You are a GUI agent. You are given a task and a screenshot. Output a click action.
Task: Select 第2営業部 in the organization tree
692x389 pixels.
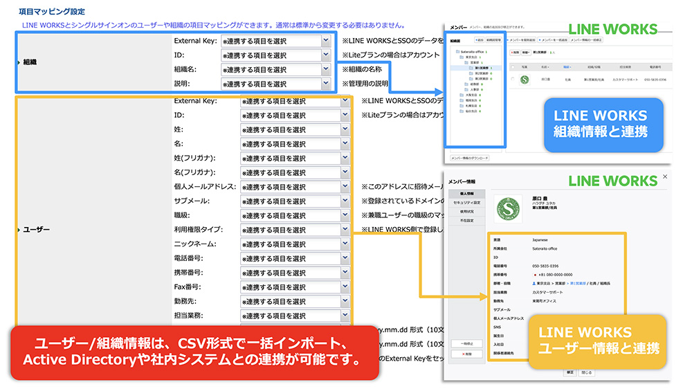(482, 73)
